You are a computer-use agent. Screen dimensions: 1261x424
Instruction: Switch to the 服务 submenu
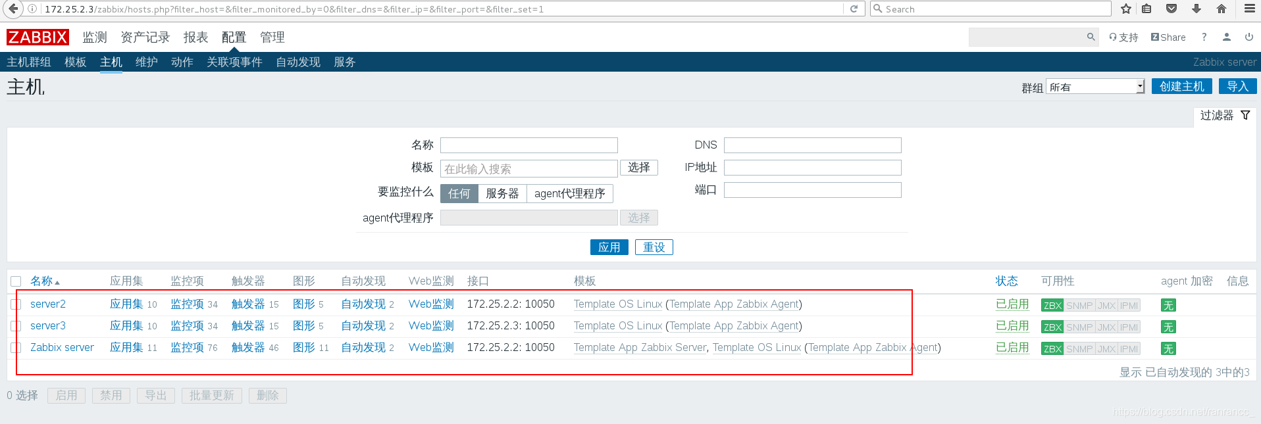(x=345, y=62)
